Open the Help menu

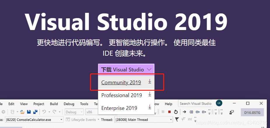(169, 104)
